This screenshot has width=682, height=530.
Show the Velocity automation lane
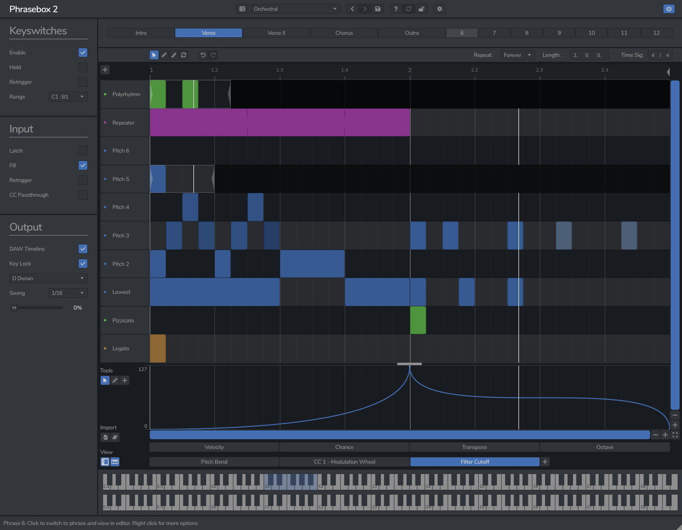(214, 447)
